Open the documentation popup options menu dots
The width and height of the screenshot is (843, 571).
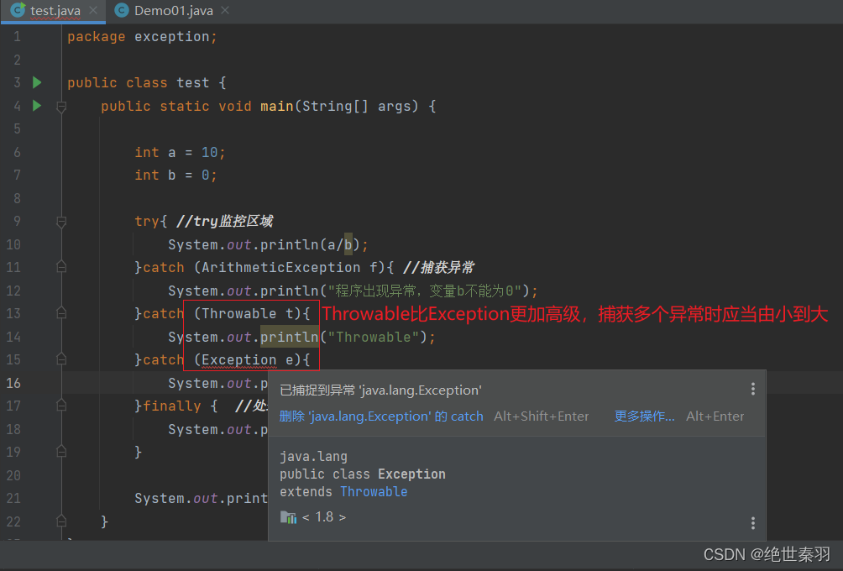pos(752,522)
